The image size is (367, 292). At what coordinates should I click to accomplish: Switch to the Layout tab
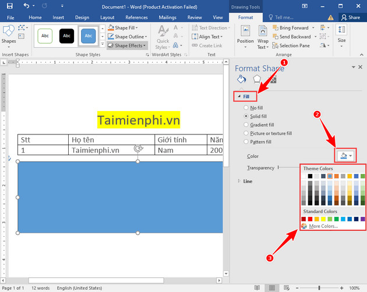coord(107,17)
